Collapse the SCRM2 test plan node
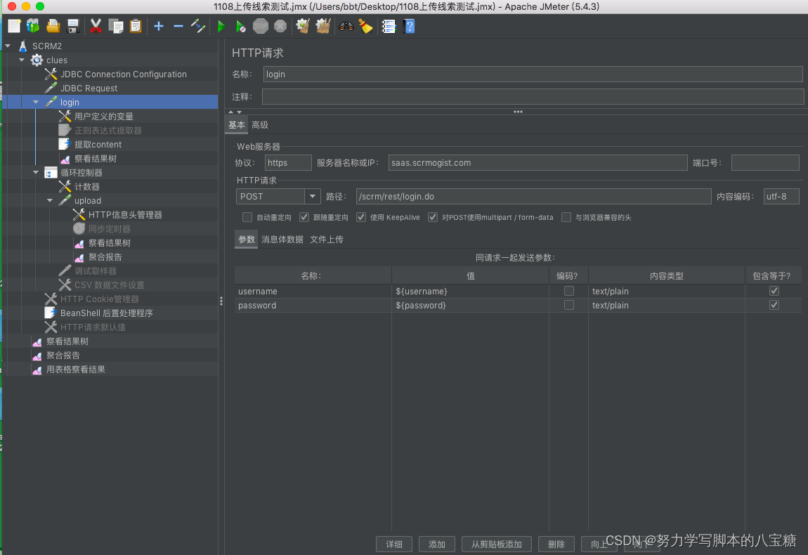Viewport: 808px width, 555px height. click(8, 46)
